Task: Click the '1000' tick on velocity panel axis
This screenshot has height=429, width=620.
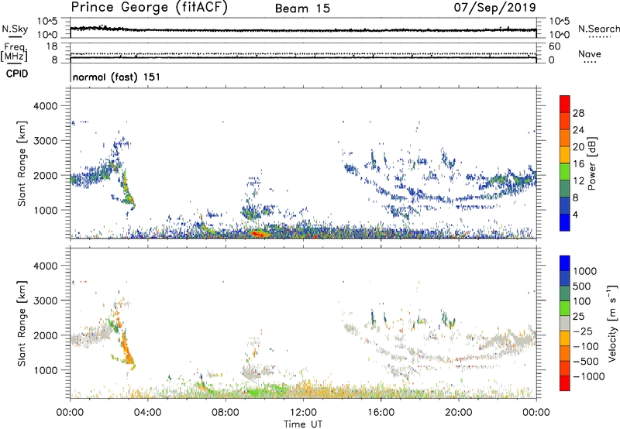Action: 46,370
